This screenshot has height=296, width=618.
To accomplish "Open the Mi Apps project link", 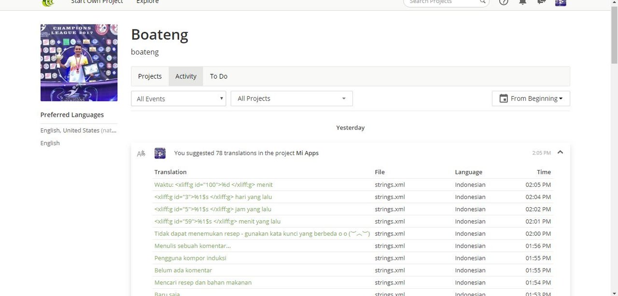I will 307,153.
